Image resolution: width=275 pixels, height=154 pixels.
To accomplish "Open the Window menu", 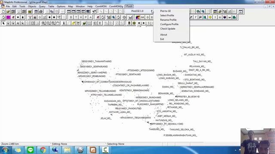I will [80, 6].
